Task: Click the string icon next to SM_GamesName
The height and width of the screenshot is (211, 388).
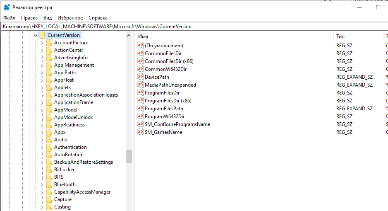Action: [x=141, y=132]
